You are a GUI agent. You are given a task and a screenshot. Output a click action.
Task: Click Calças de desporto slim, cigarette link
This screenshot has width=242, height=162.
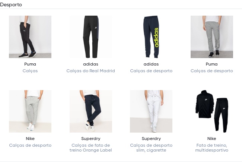(x=151, y=147)
